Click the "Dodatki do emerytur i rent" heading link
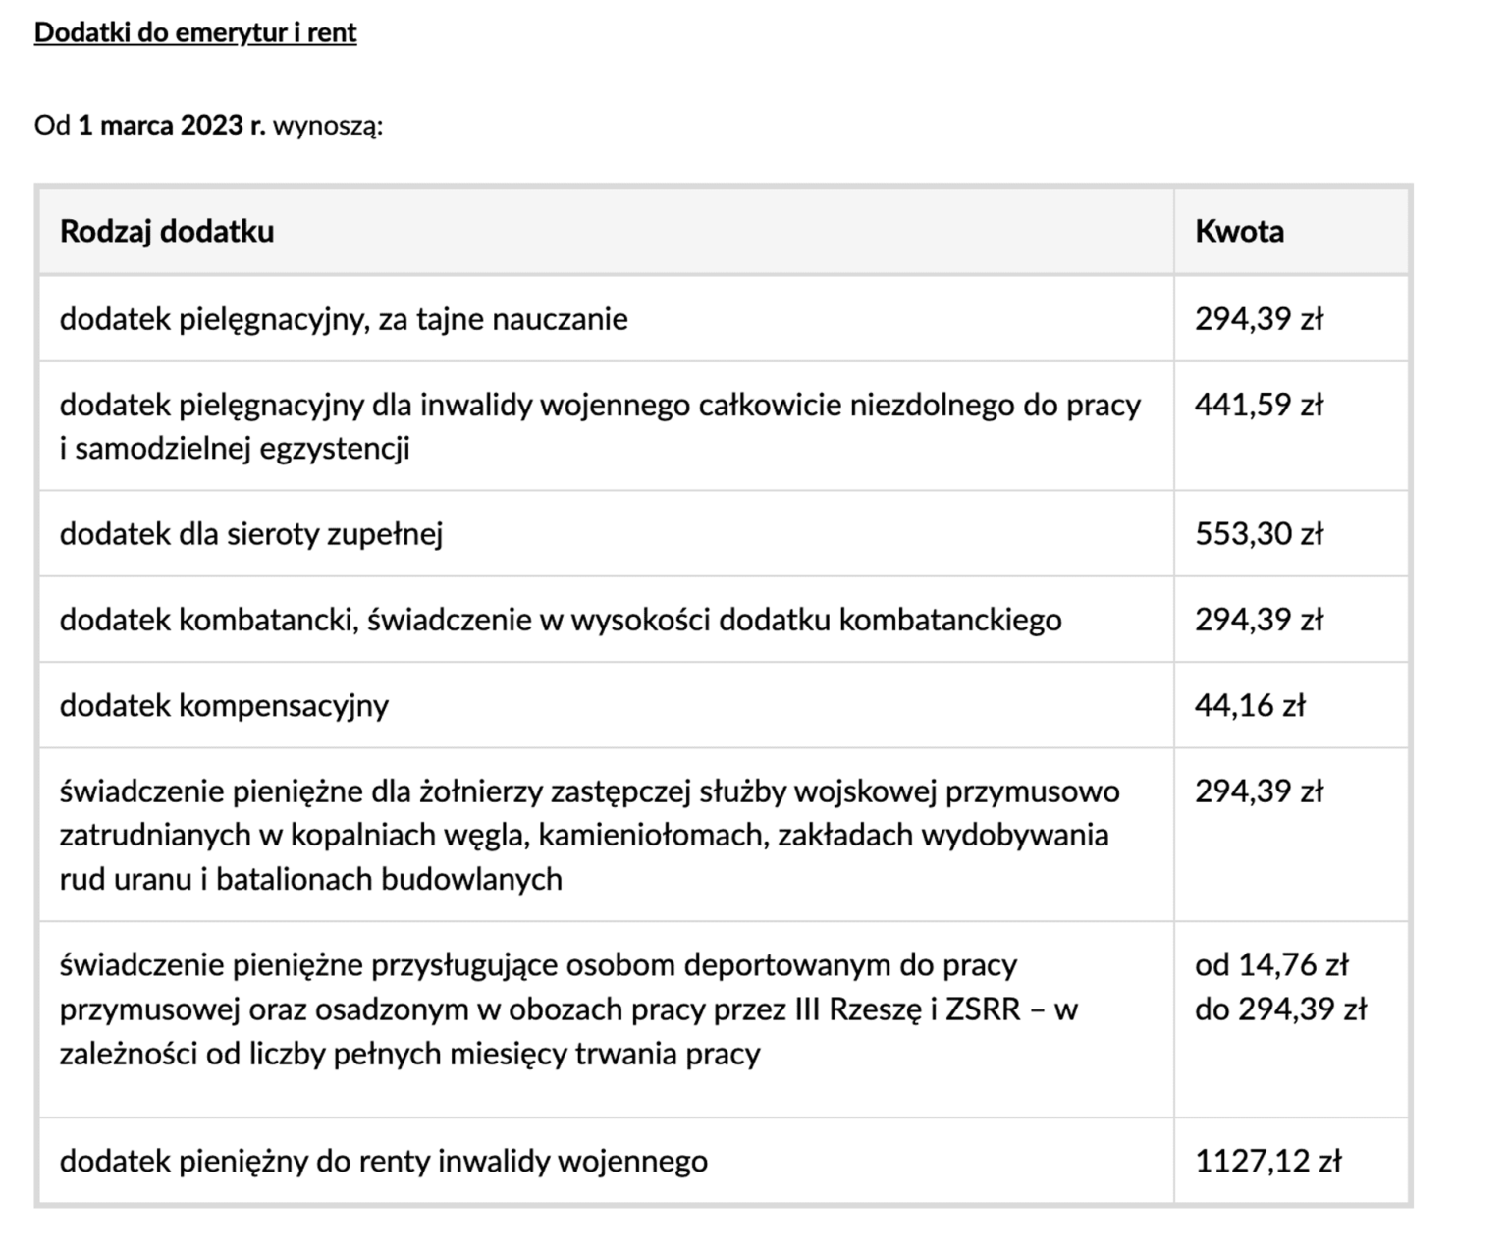The image size is (1508, 1254). click(195, 32)
